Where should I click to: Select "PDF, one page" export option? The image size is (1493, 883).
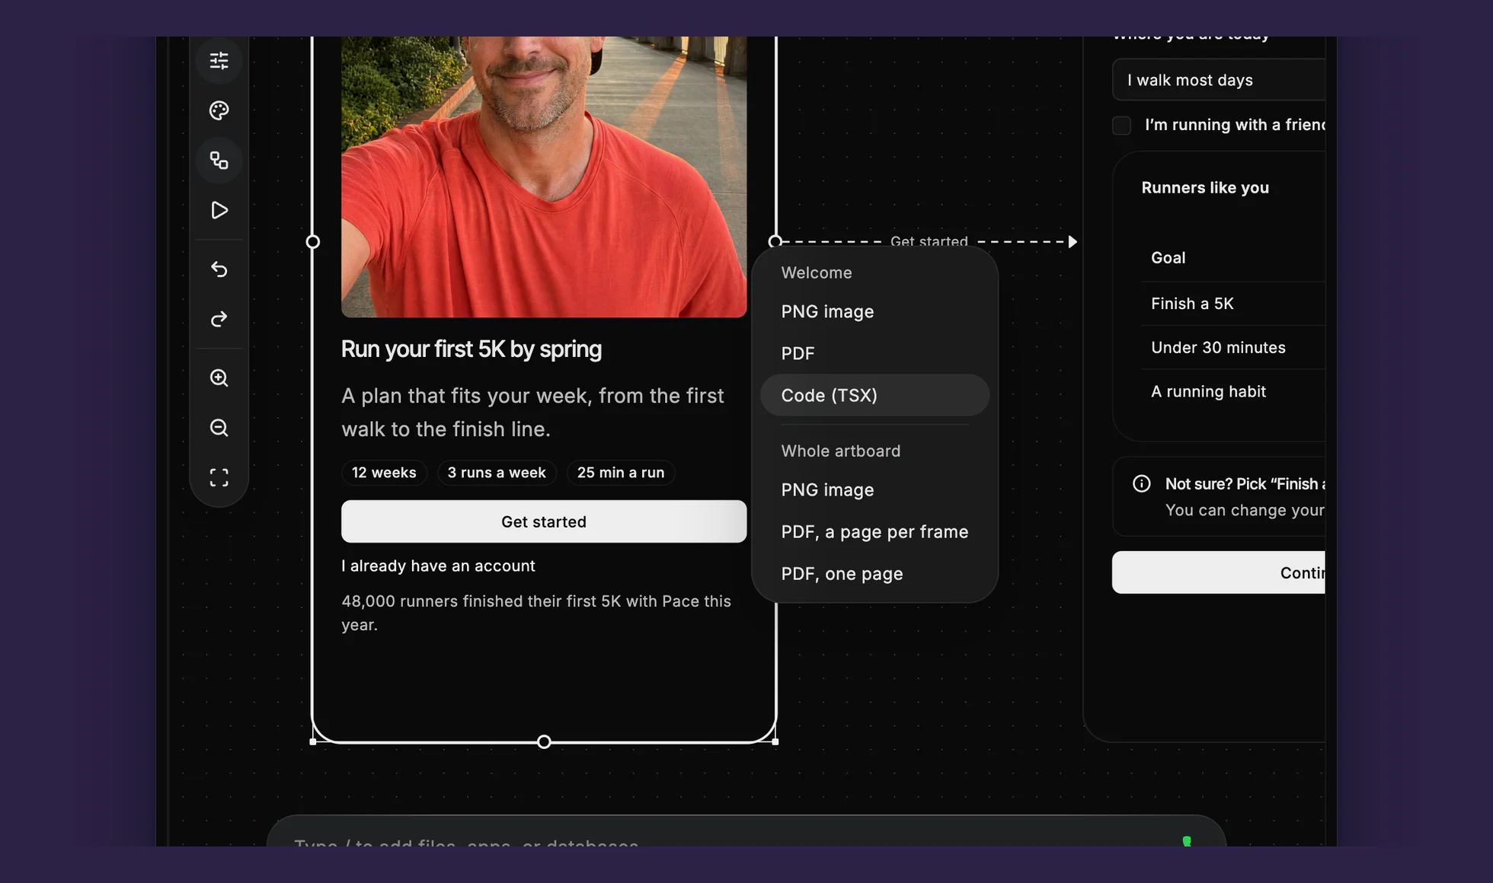tap(874, 573)
